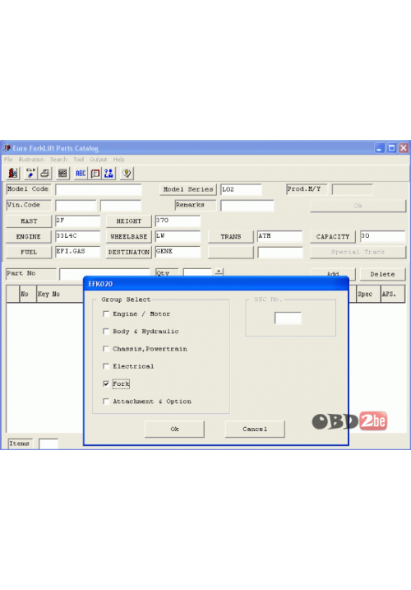Click the blank button below TRANS
The image size is (411, 590).
point(231,252)
